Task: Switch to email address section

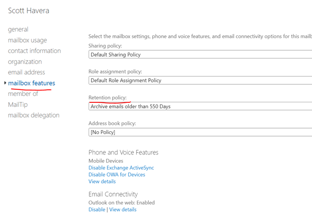Action: [x=26, y=72]
